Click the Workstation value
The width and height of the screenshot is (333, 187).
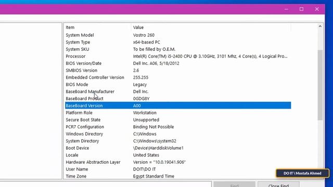point(145,113)
